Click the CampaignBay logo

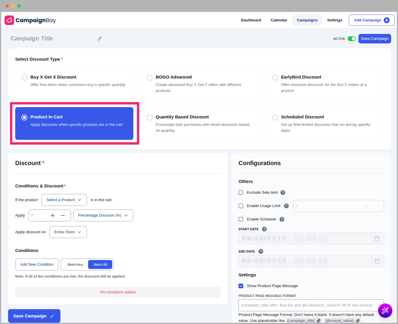click(30, 20)
